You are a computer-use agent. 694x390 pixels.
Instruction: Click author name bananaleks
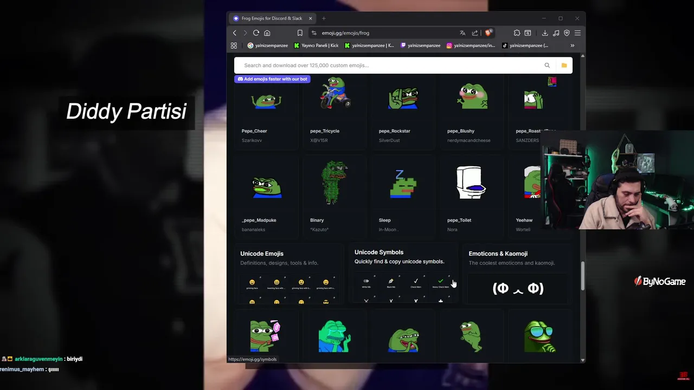(x=254, y=230)
